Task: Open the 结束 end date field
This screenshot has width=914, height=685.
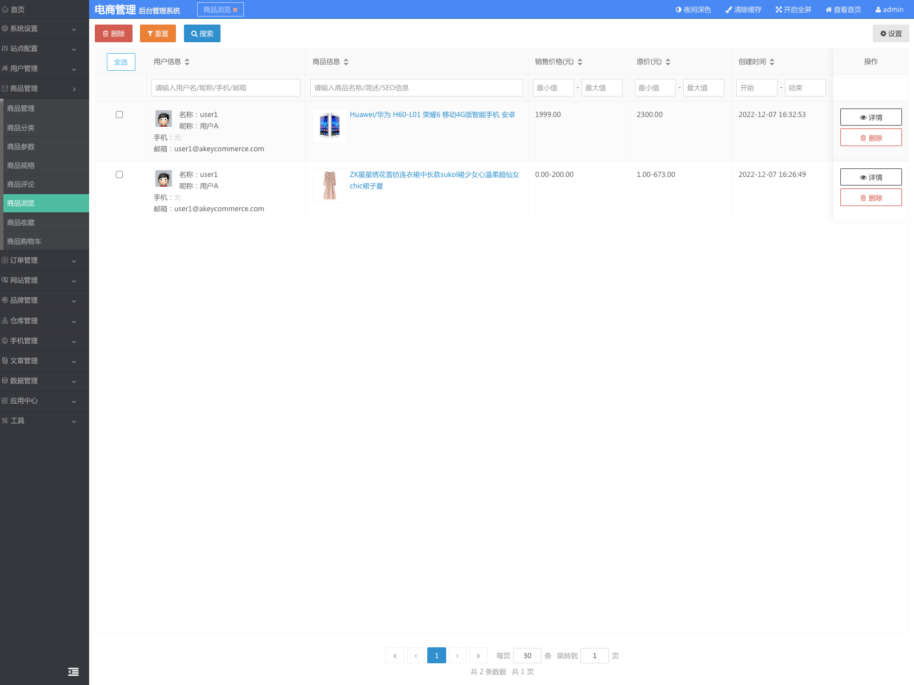Action: (x=805, y=87)
